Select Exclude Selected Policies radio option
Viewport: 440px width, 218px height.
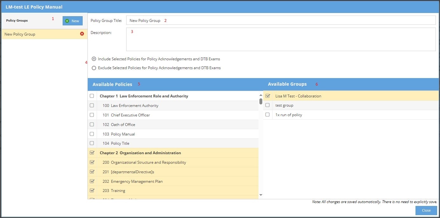[x=94, y=68]
